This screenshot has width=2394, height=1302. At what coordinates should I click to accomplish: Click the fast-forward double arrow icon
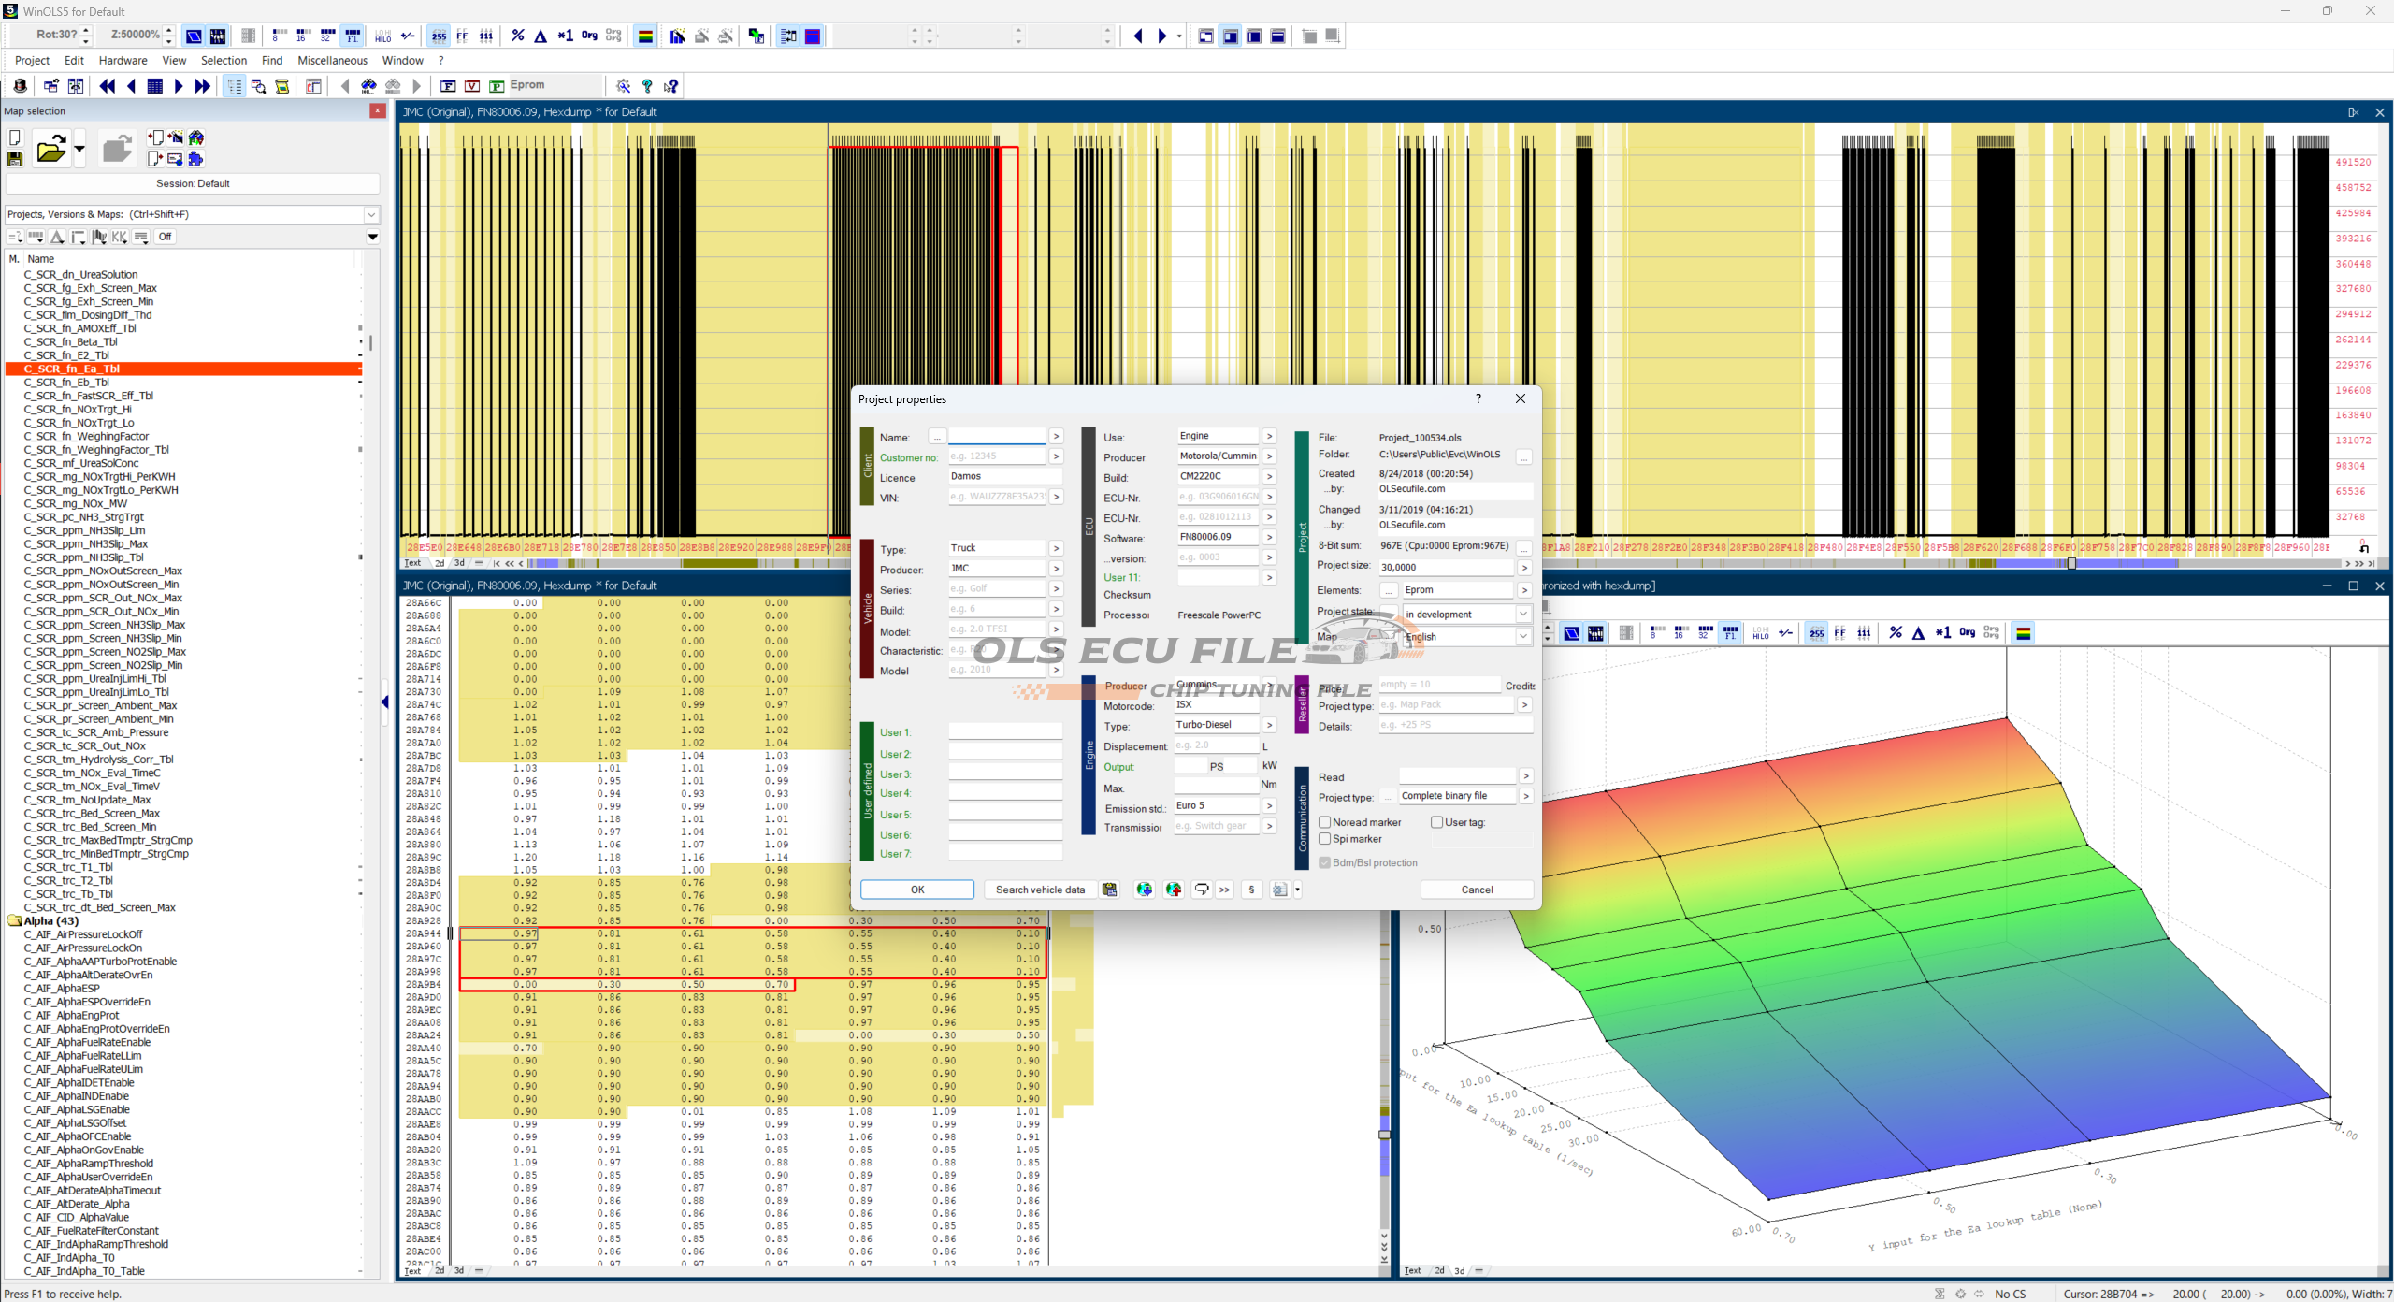202,86
